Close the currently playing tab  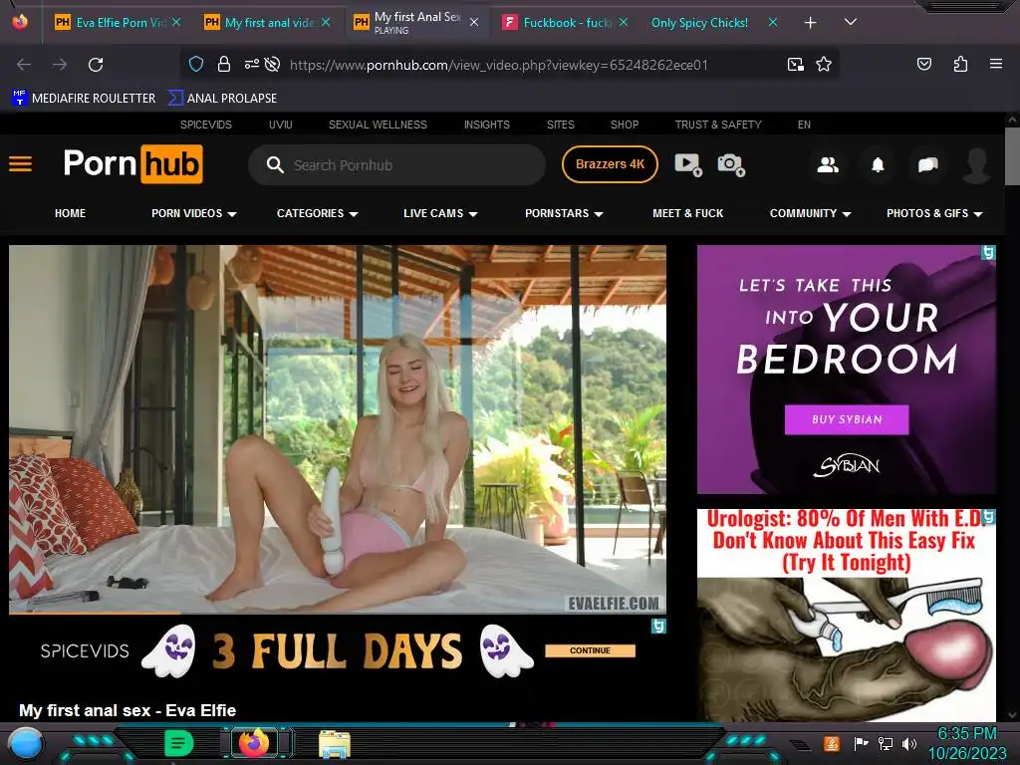[x=474, y=22]
